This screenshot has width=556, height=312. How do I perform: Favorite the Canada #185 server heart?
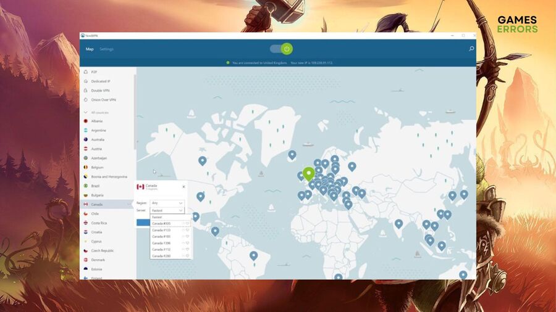point(188,236)
